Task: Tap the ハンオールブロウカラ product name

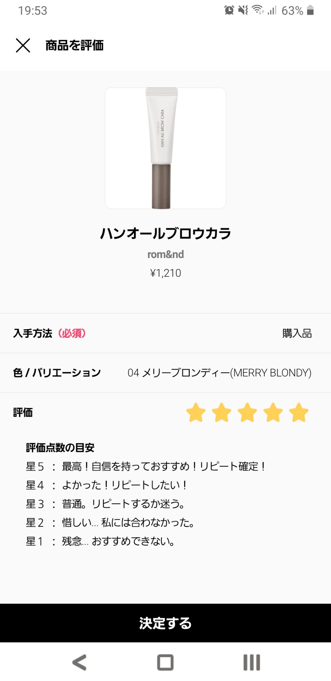Action: click(165, 233)
